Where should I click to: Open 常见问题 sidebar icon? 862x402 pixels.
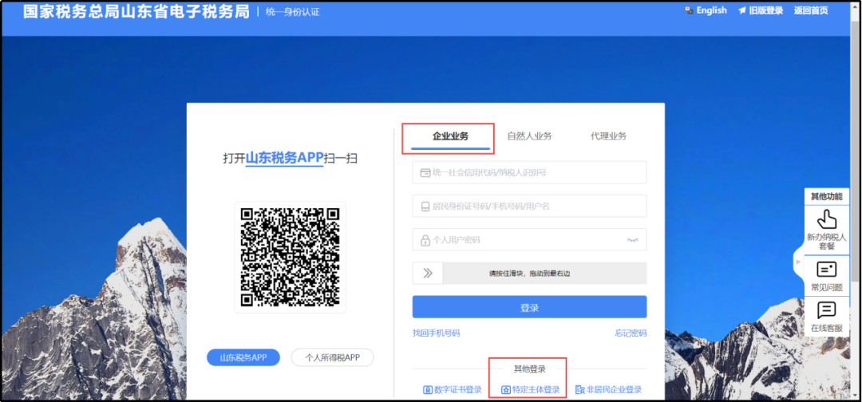coord(826,270)
